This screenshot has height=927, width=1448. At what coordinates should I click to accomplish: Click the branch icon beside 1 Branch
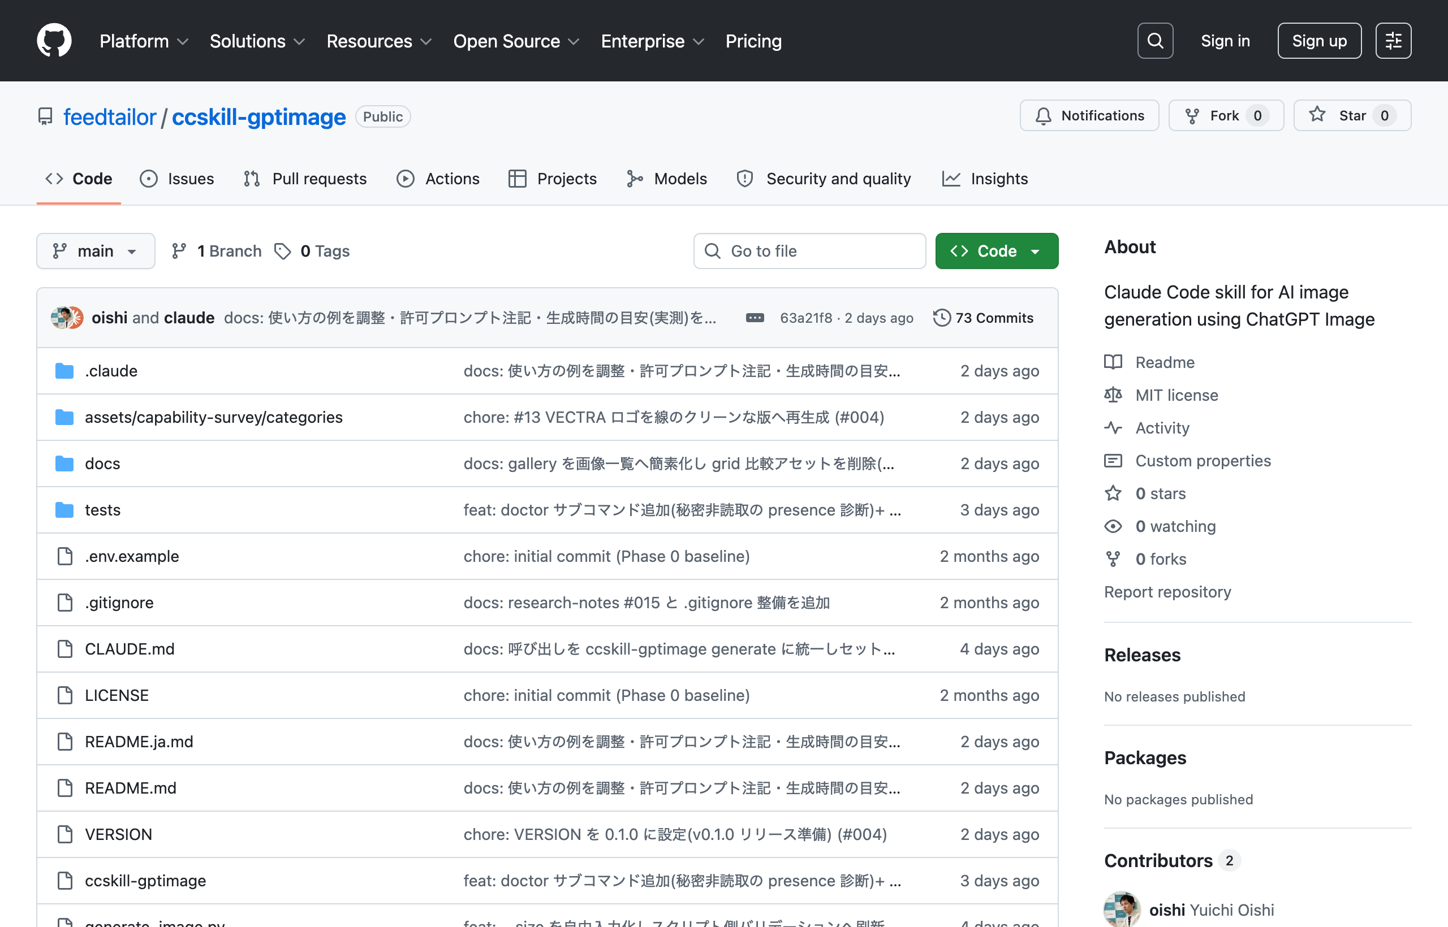179,251
